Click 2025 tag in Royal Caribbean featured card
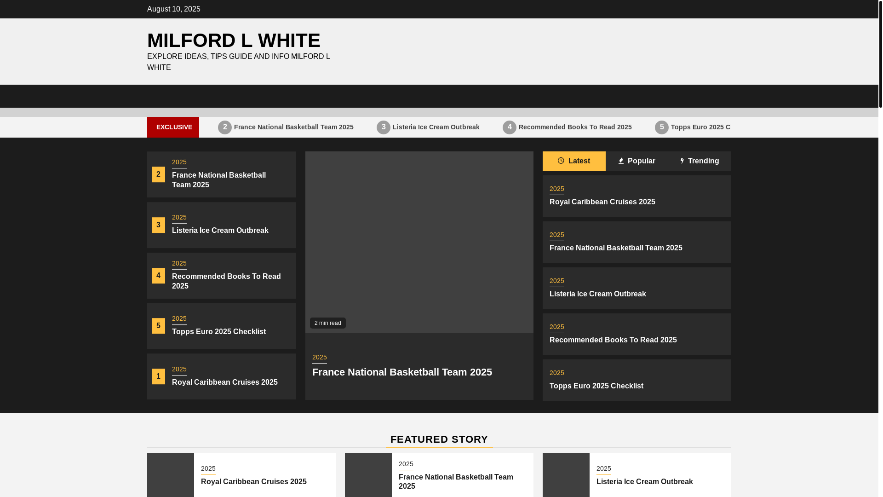883x497 pixels. [x=208, y=469]
